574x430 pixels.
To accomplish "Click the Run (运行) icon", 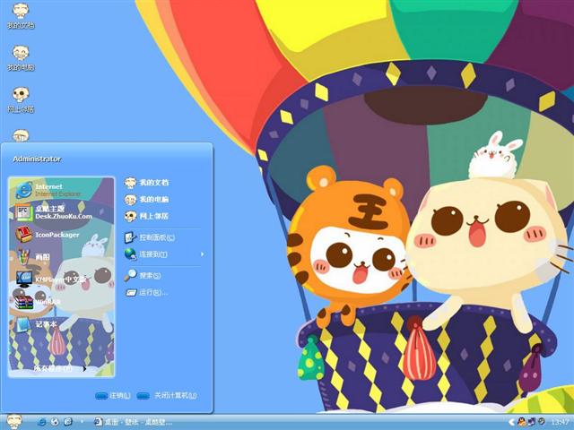I will [x=131, y=293].
